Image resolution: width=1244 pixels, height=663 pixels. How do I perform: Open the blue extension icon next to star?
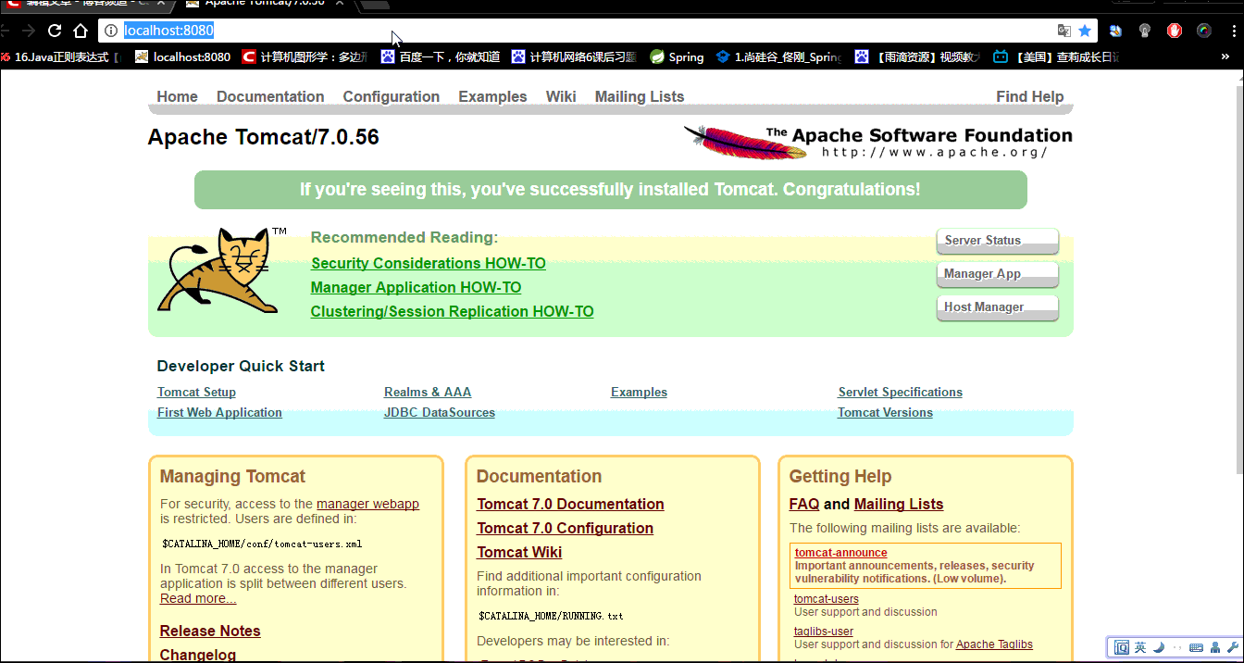[x=1115, y=31]
